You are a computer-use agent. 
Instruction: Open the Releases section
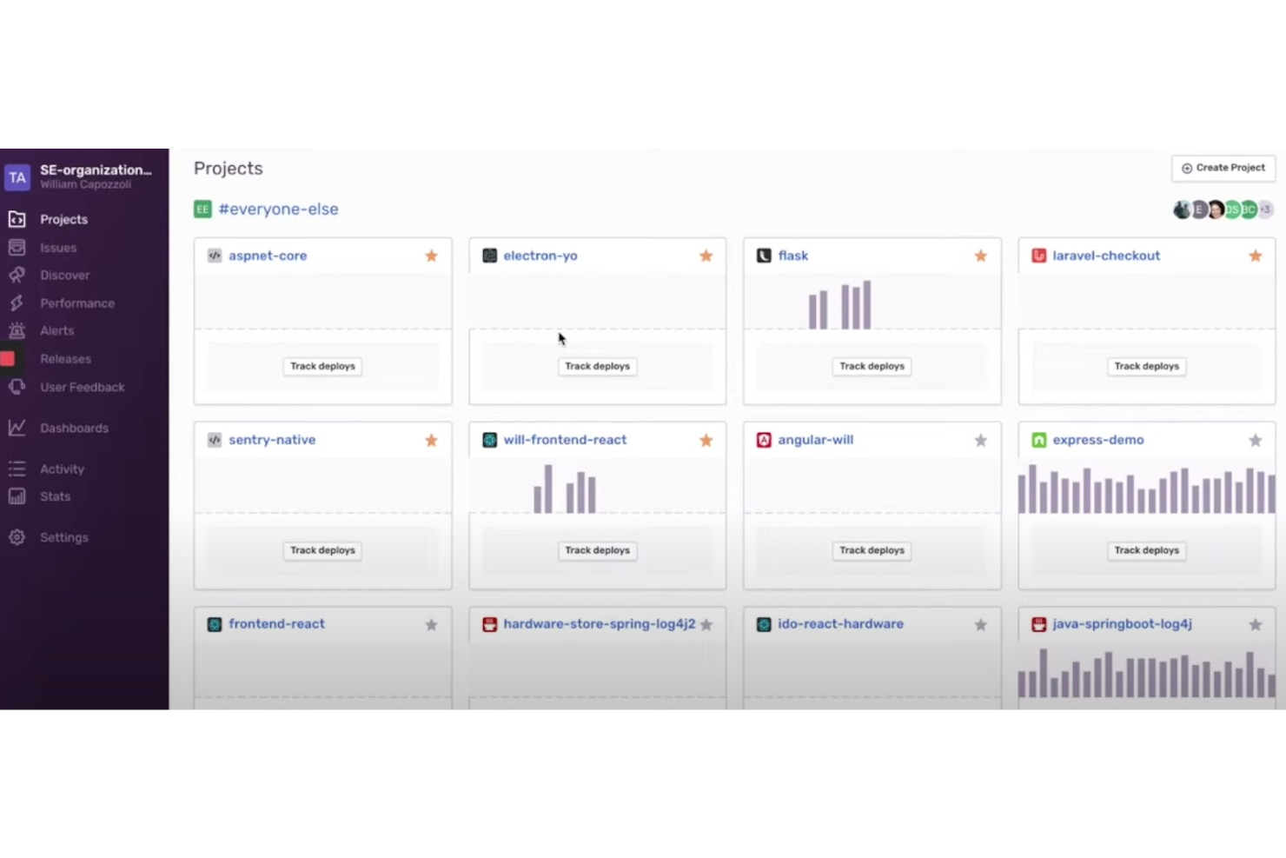pyautogui.click(x=65, y=358)
